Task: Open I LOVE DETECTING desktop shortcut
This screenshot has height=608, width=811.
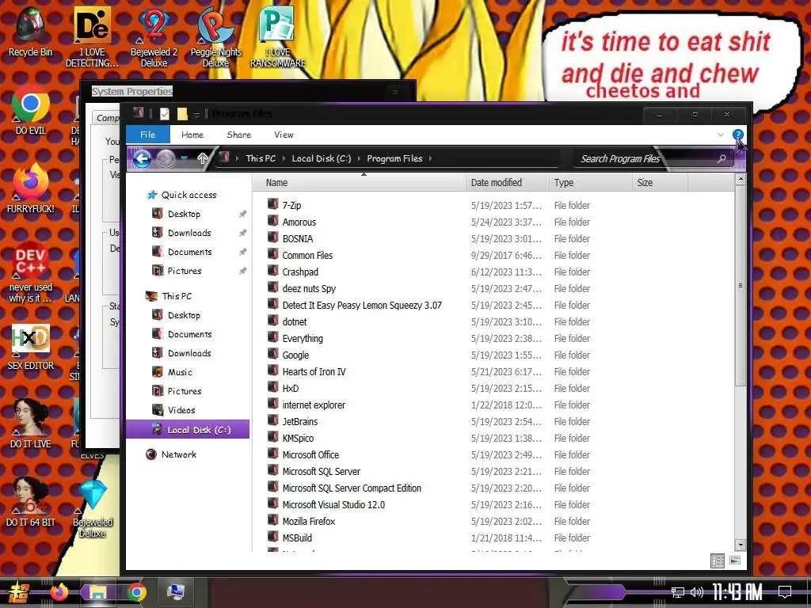Action: tap(92, 37)
